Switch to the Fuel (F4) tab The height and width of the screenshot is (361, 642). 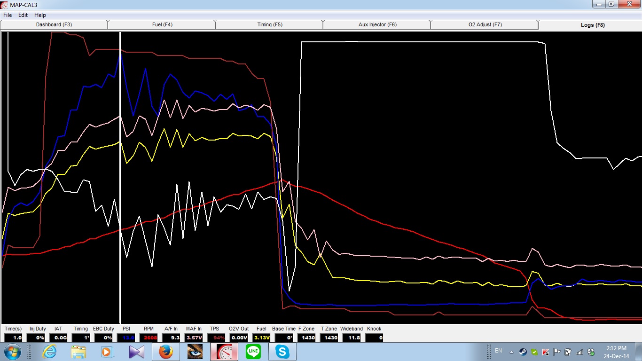pos(161,25)
